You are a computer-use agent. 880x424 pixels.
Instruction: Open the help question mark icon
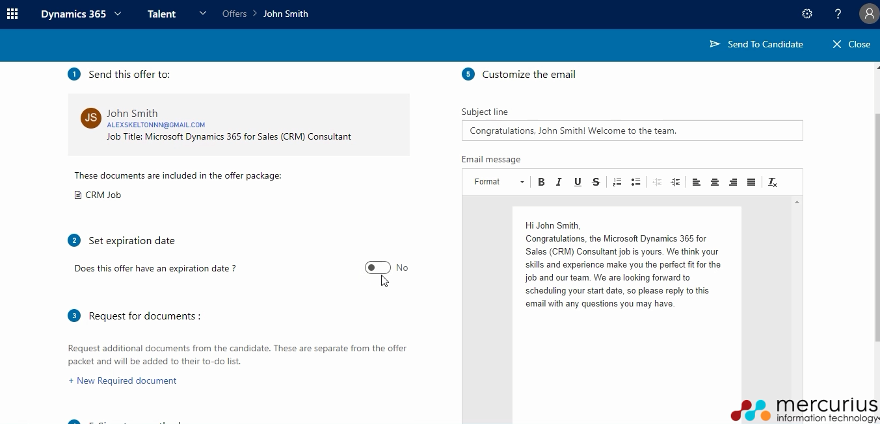(x=838, y=14)
